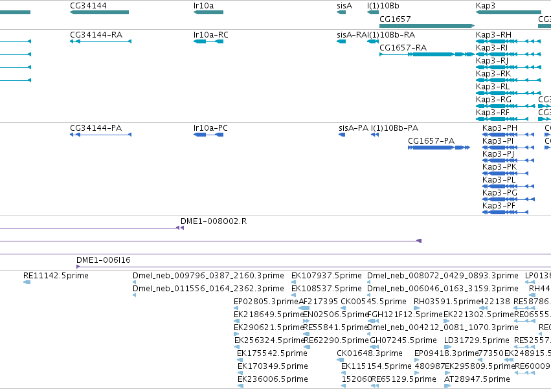Select the RE11142.5prime EST
The width and height of the screenshot is (551, 389).
click(27, 282)
